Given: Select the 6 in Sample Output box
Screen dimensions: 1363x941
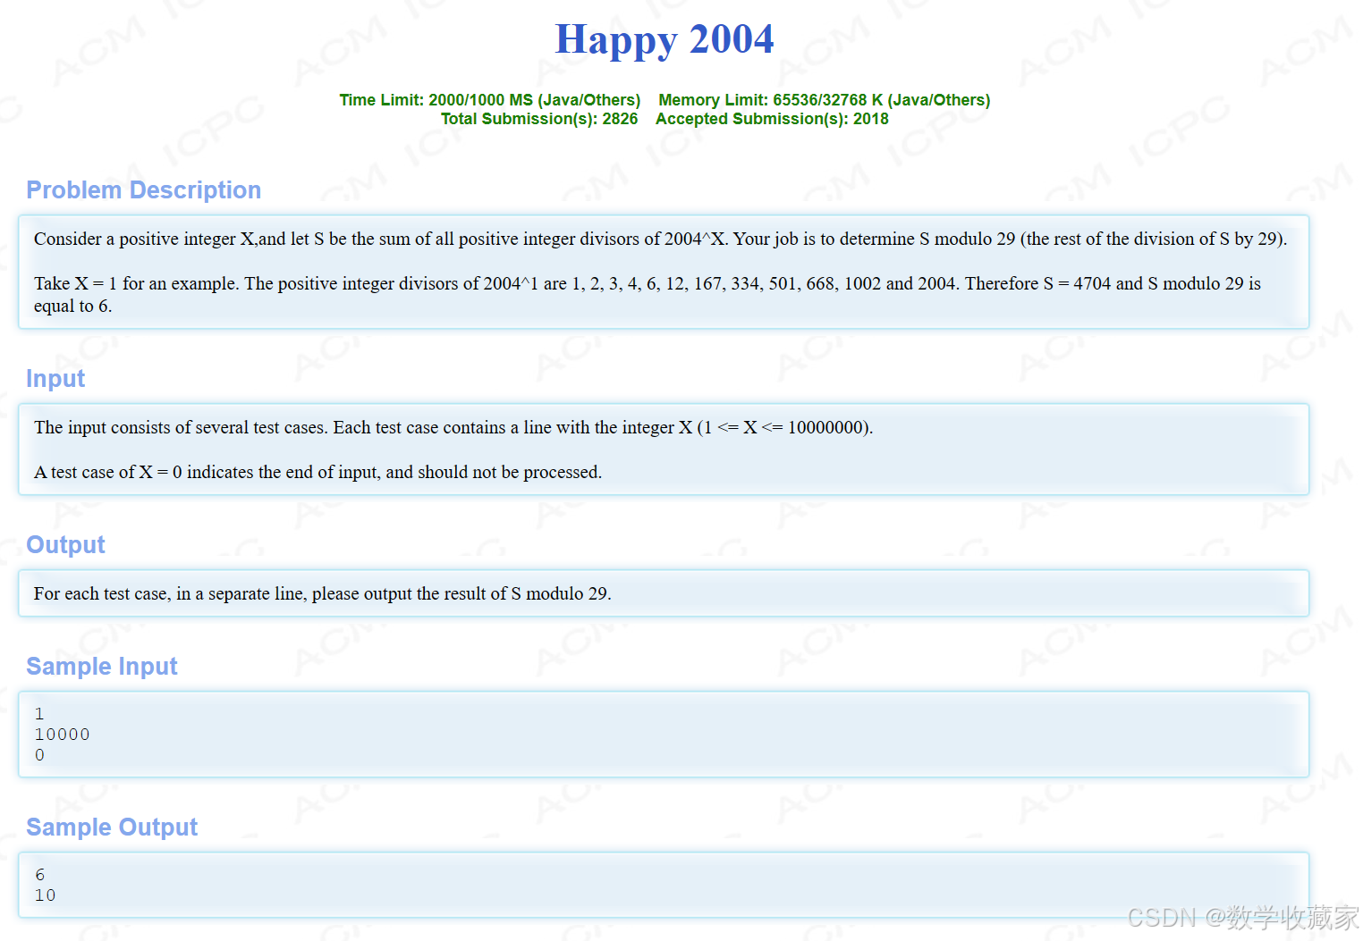Looking at the screenshot, I should pos(39,874).
